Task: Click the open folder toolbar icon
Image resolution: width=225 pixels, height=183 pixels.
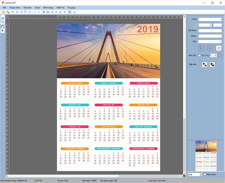Action: [4, 12]
